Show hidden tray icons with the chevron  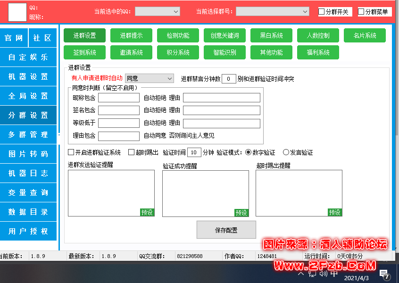point(301,273)
